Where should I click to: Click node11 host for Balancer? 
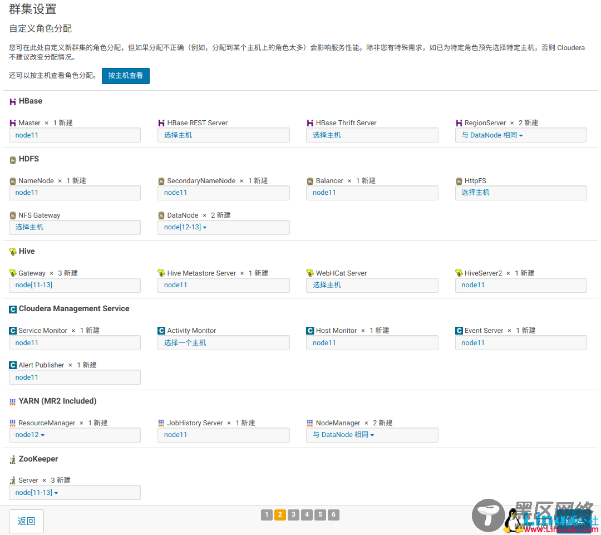(372, 193)
